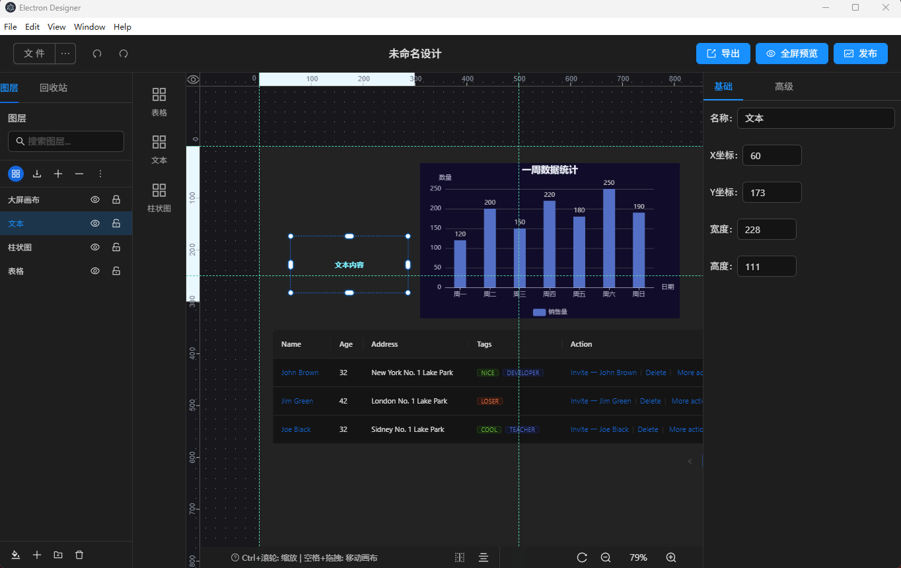
Task: Hide the 表格 layer with its eye icon
Action: click(x=95, y=271)
